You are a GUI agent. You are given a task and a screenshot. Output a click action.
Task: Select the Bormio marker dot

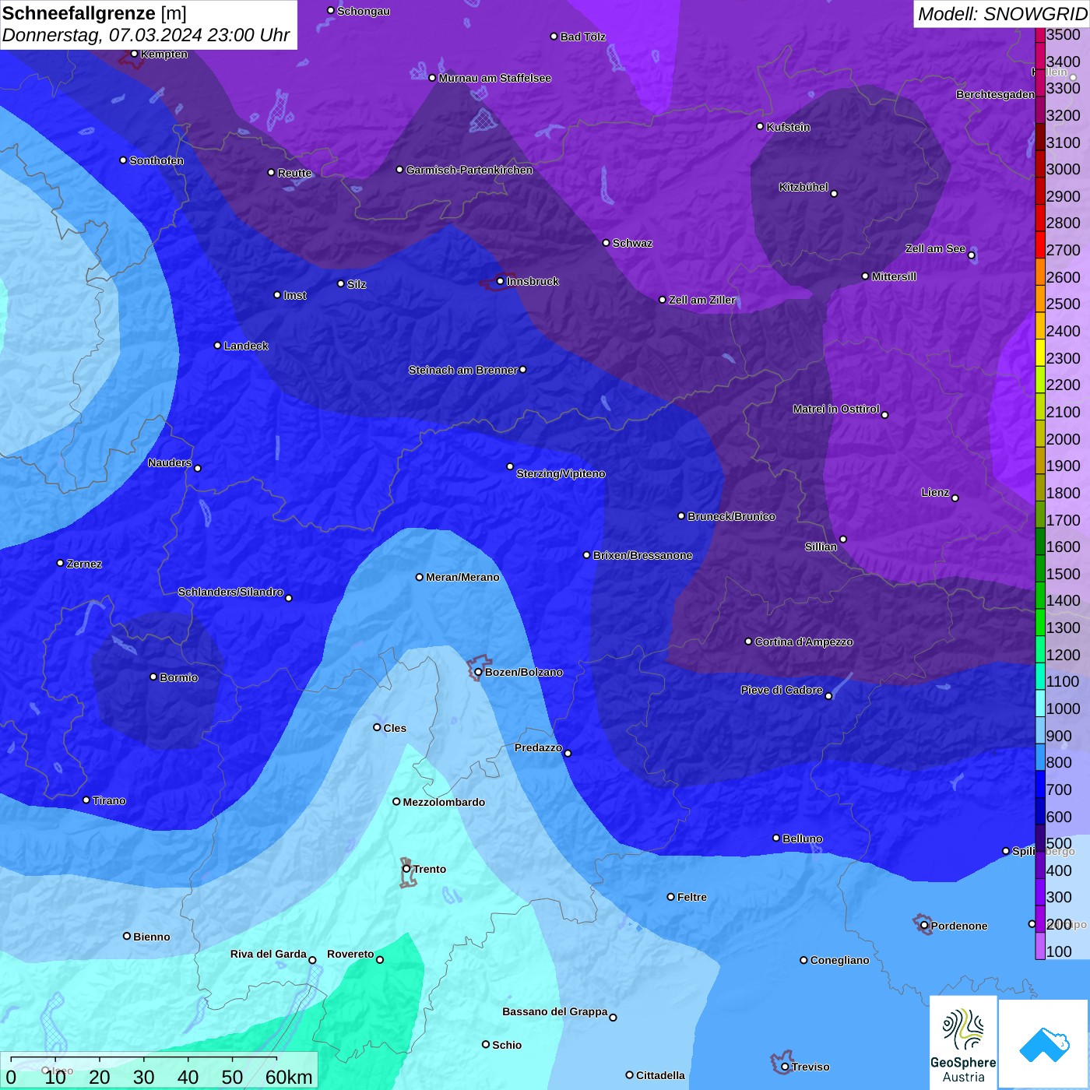click(x=153, y=677)
